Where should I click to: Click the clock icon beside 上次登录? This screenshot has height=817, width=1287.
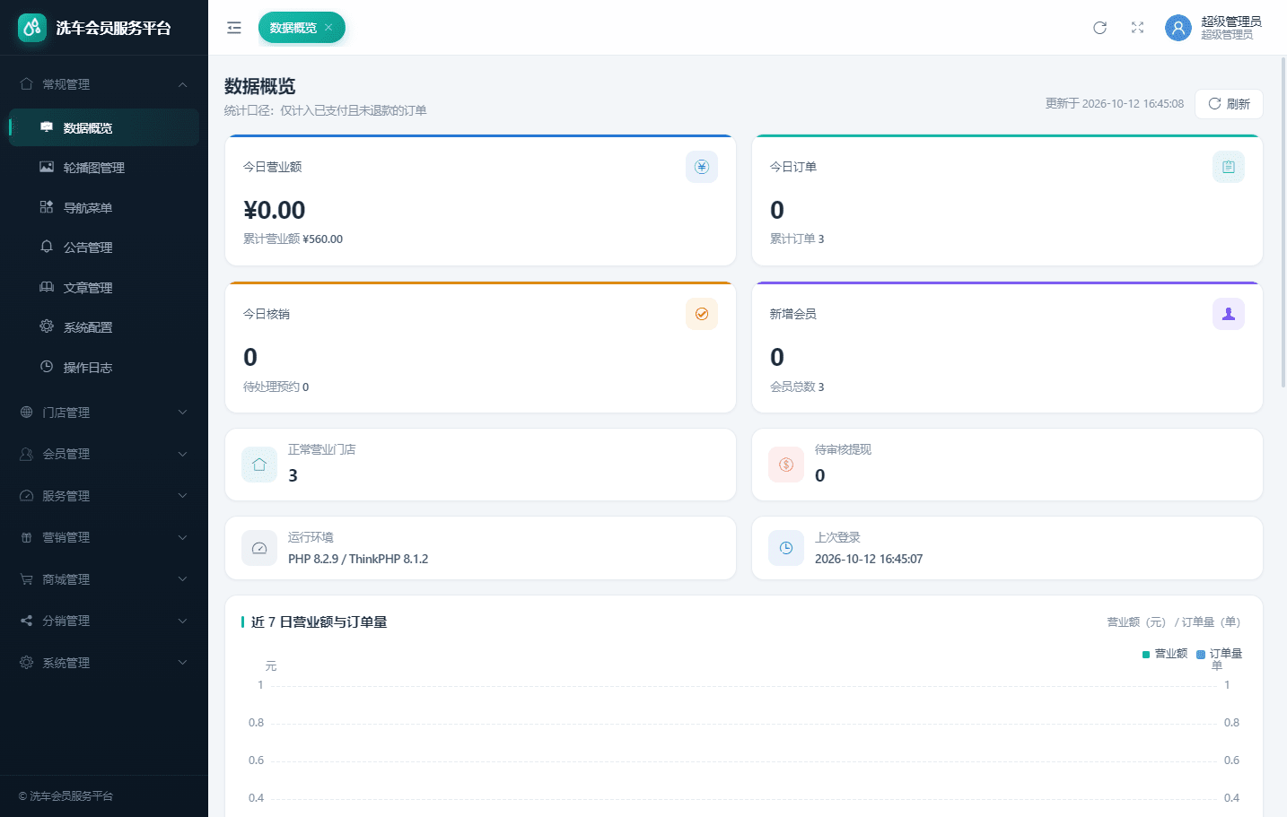tap(786, 548)
